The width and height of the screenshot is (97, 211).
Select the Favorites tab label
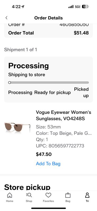point(48,201)
